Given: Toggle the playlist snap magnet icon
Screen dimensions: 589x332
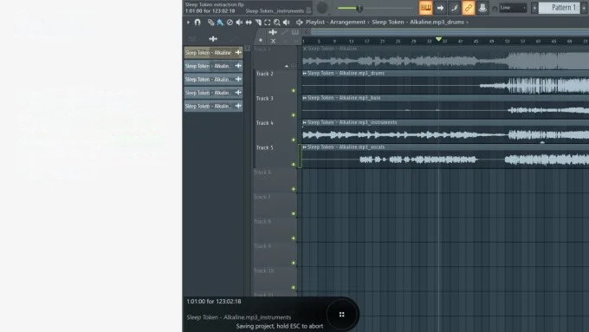Looking at the screenshot, I should (x=197, y=23).
